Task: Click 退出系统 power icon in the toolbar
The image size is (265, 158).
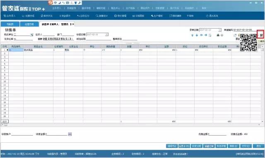Action: tap(212, 16)
